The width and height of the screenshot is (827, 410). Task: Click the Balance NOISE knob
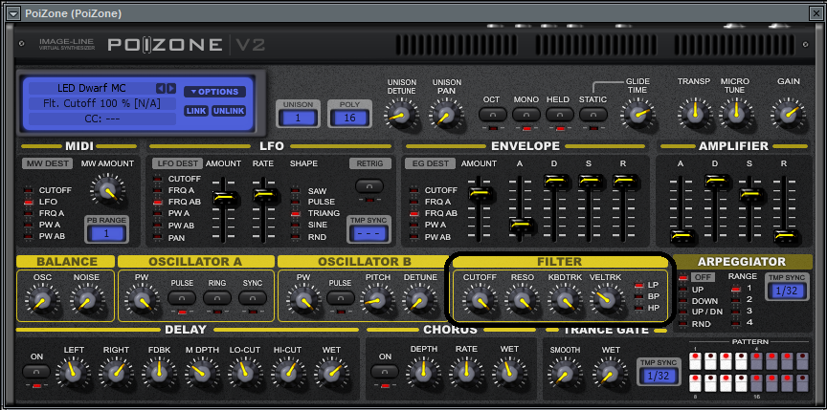point(86,301)
